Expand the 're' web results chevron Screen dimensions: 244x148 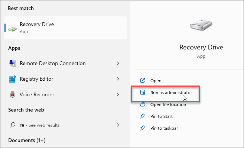118,125
